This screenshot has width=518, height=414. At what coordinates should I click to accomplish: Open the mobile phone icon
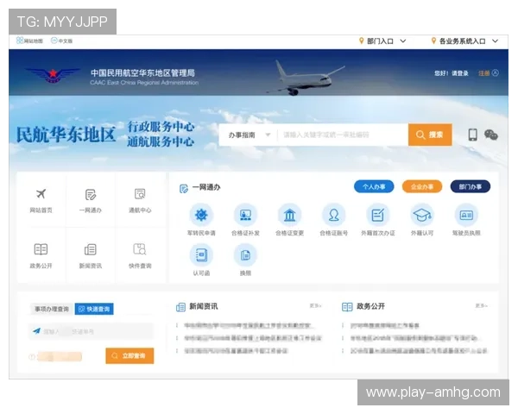pyautogui.click(x=473, y=135)
